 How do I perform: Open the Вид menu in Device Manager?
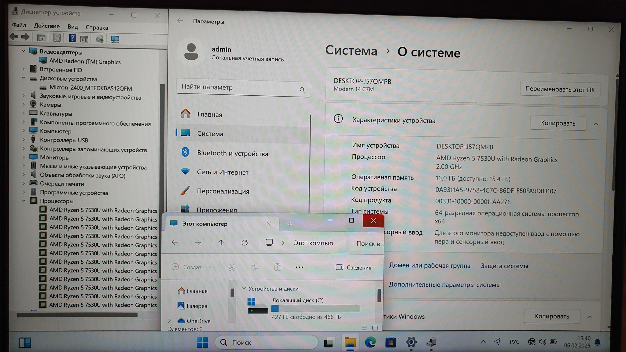(x=72, y=27)
